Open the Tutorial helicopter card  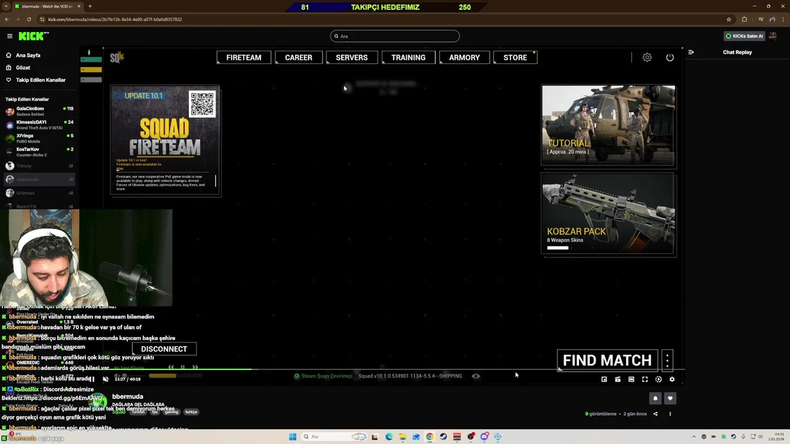[x=608, y=125]
